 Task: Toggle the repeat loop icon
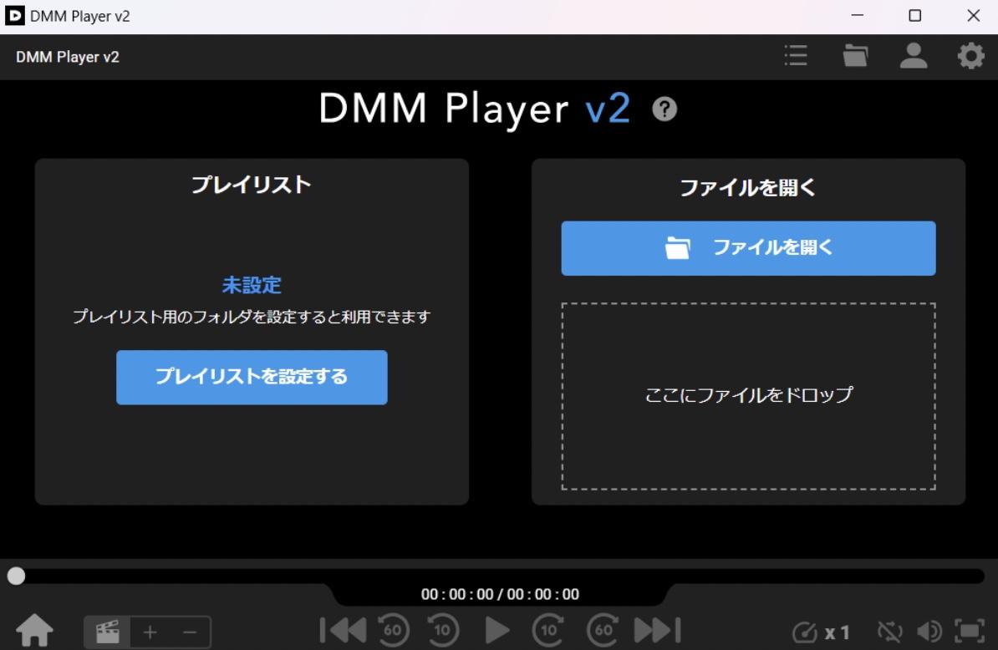pyautogui.click(x=890, y=632)
